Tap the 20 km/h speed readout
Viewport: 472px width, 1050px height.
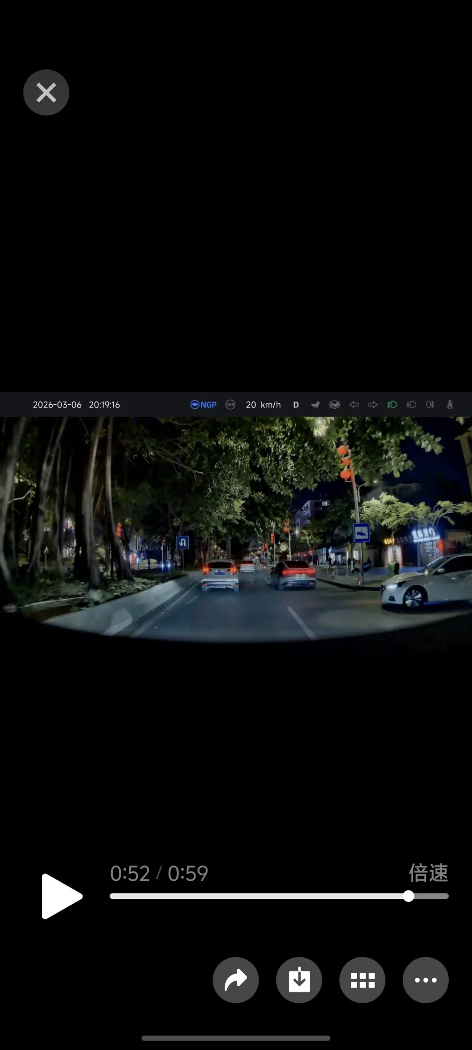[263, 405]
